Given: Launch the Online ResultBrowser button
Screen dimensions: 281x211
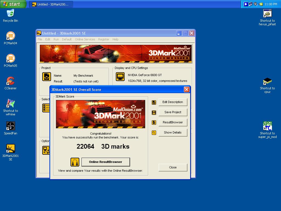Looking at the screenshot, I should coord(106,162).
